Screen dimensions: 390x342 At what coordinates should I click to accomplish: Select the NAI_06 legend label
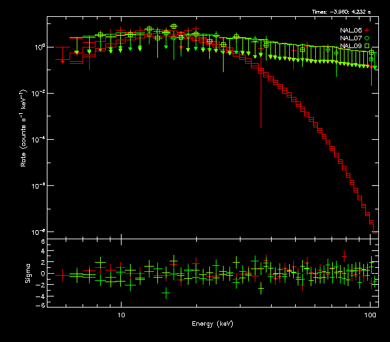point(351,30)
